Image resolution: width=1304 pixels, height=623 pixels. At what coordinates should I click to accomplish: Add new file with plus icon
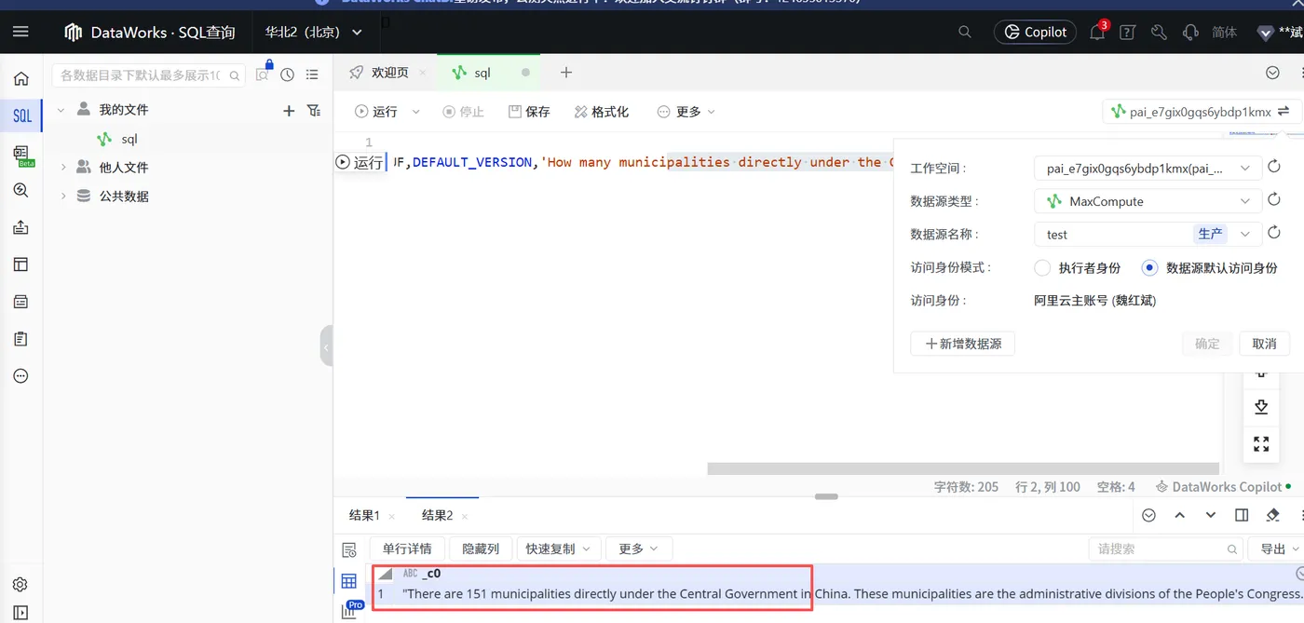click(x=289, y=111)
